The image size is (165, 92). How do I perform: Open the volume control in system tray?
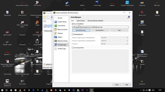click(147, 90)
